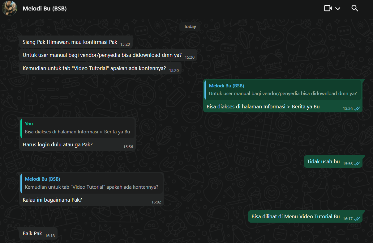Select the 'Baik Pak' message bubble
The width and height of the screenshot is (373, 243).
(32, 233)
